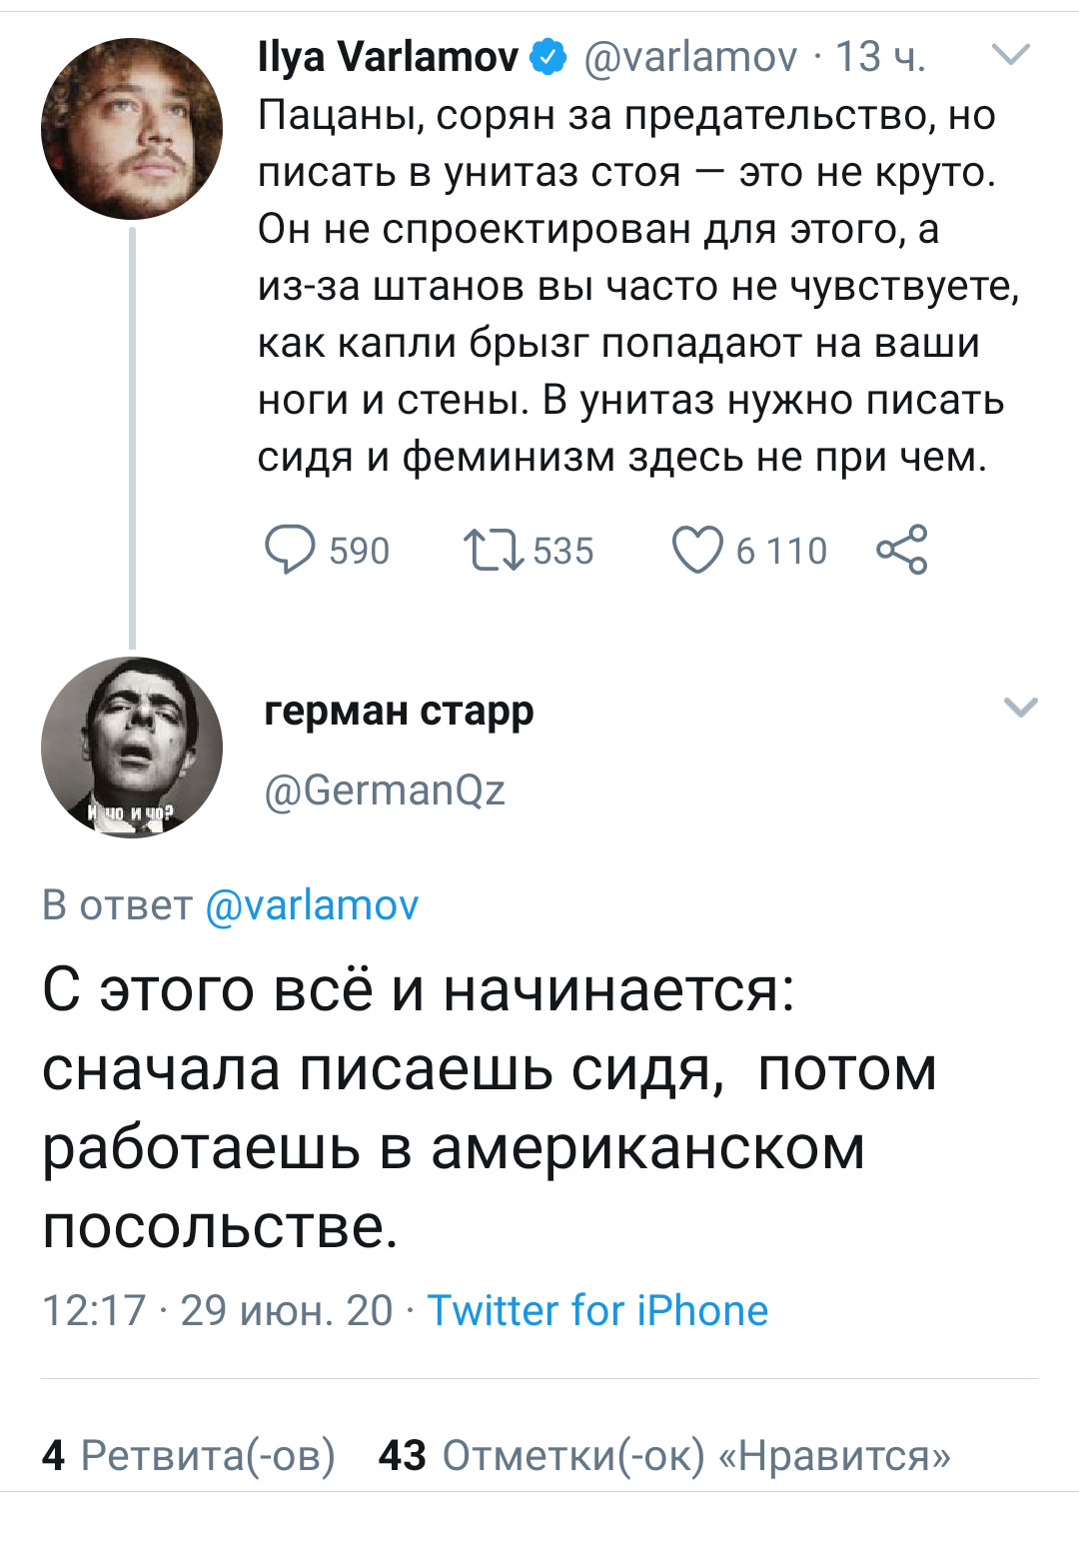Click the @varlamov mention after 'В ответ'
Screen dimensions: 1079x1542
(x=312, y=905)
